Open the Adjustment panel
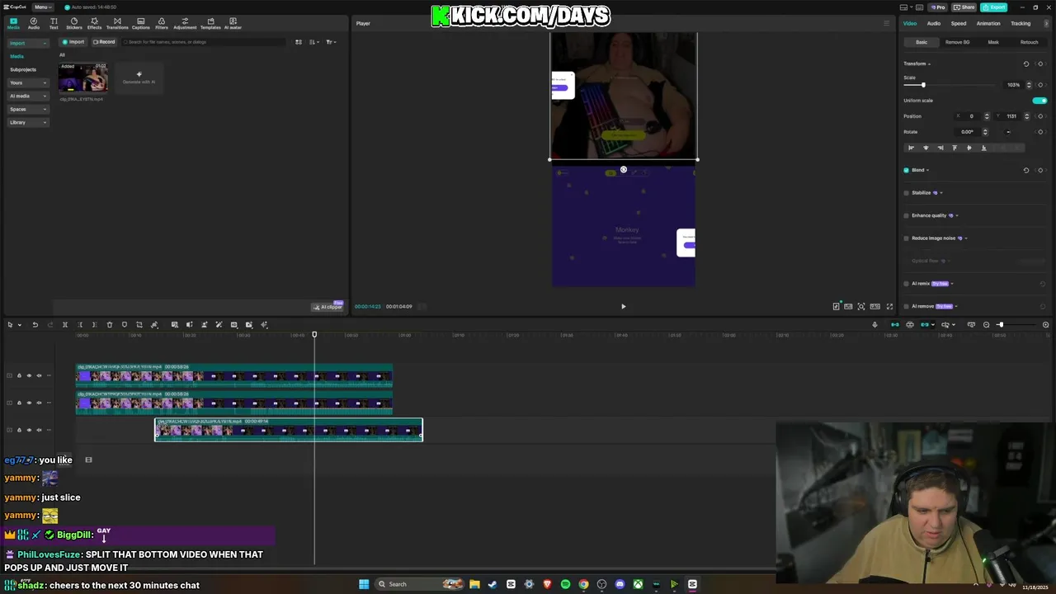 tap(185, 23)
